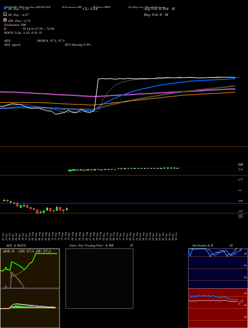The width and height of the screenshot is (248, 328).
Task: Click the blue 20 Day legend swatch
Action: click(x=5, y=8)
